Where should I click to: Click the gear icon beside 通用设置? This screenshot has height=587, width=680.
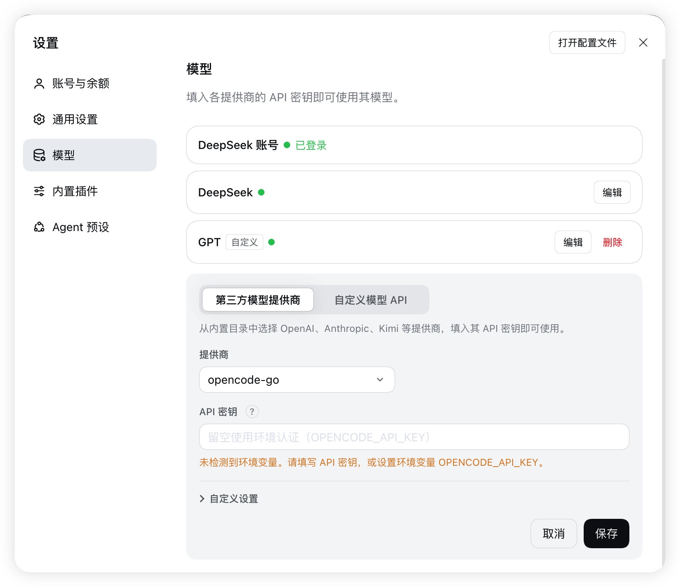(39, 120)
